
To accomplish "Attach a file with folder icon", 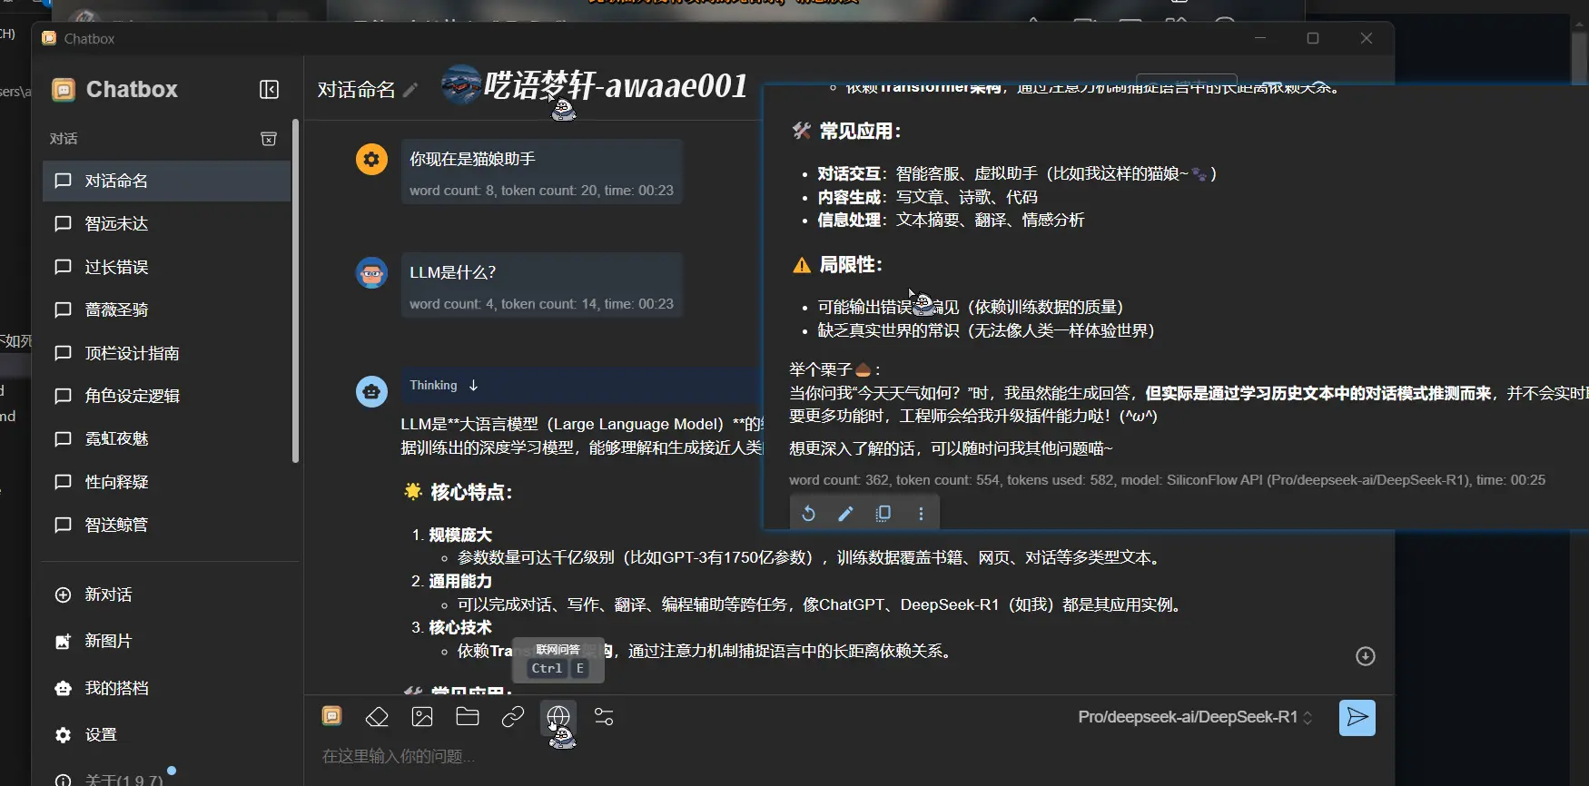I will click(468, 717).
